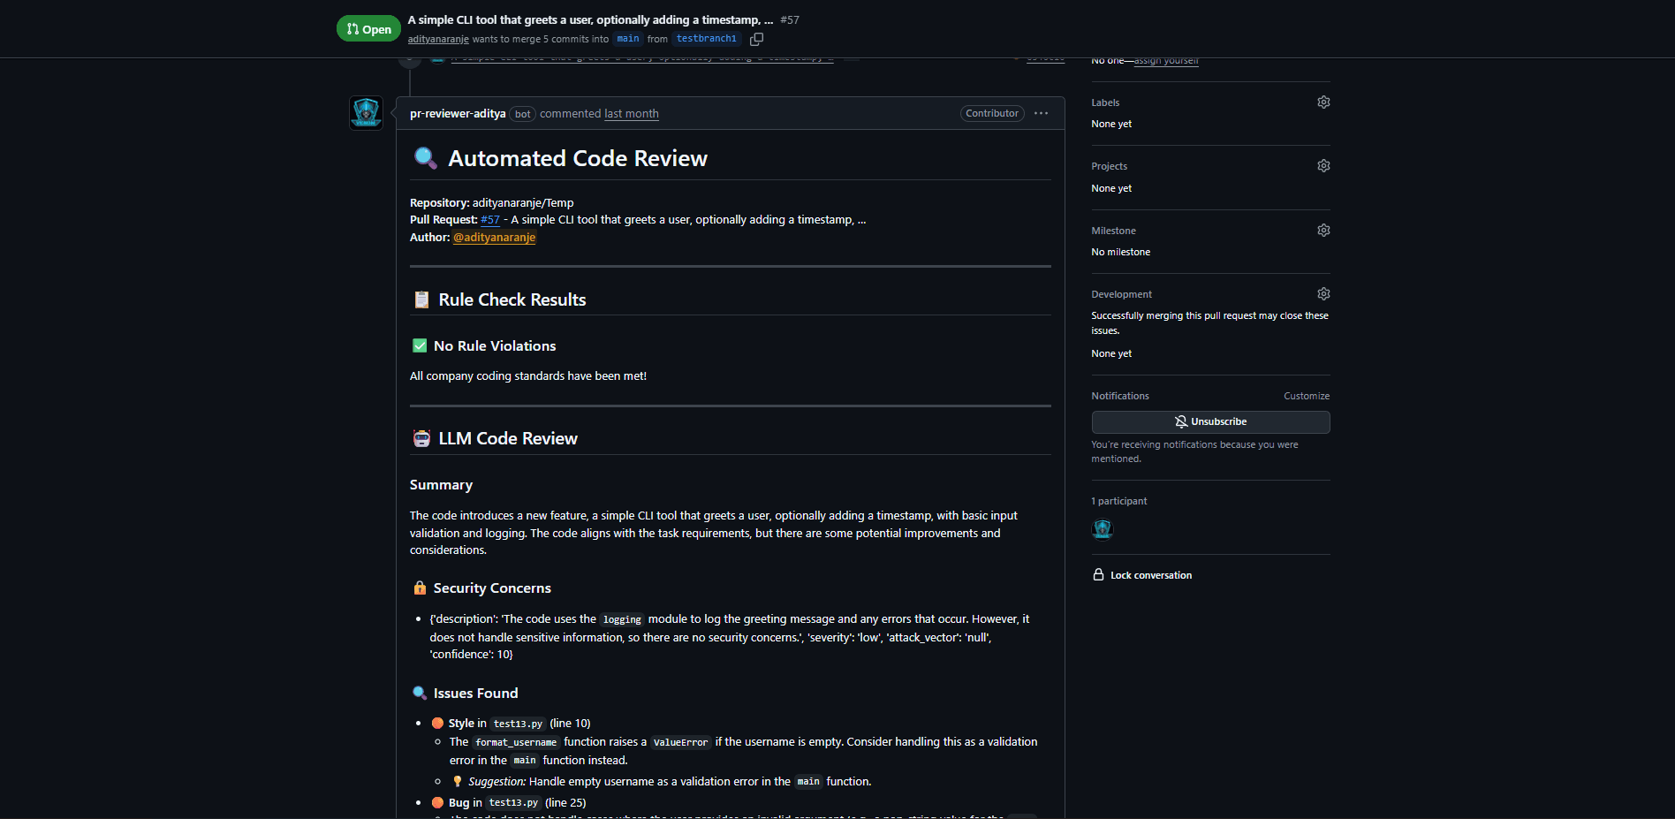The width and height of the screenshot is (1675, 819).
Task: Click the Lock conversation link
Action: click(x=1142, y=575)
